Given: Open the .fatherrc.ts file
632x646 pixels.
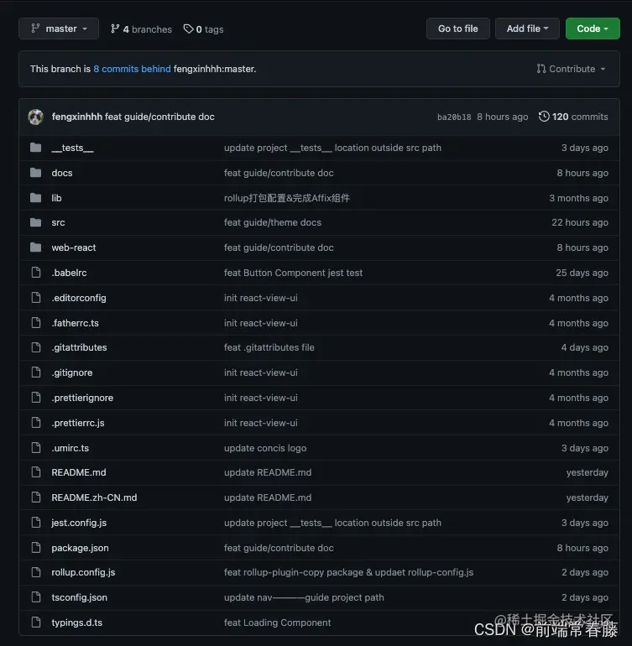Looking at the screenshot, I should pos(75,323).
